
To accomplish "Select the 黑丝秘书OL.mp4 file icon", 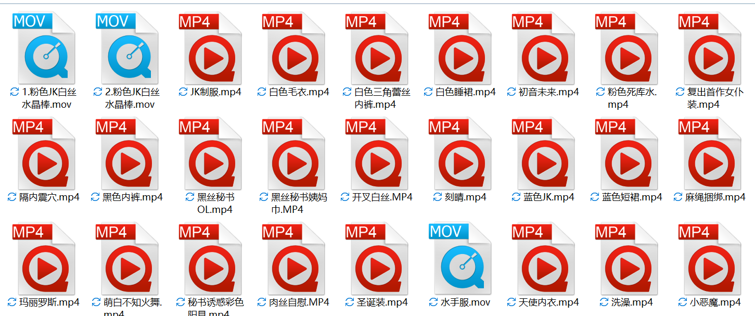I will tap(210, 154).
